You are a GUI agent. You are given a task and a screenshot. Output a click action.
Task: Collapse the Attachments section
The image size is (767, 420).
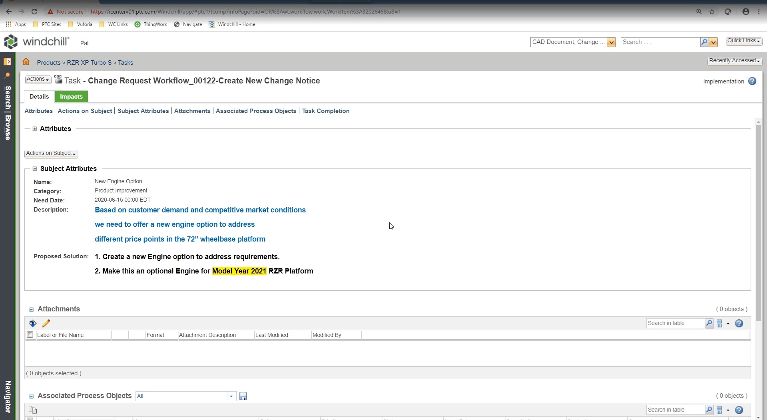coord(31,310)
